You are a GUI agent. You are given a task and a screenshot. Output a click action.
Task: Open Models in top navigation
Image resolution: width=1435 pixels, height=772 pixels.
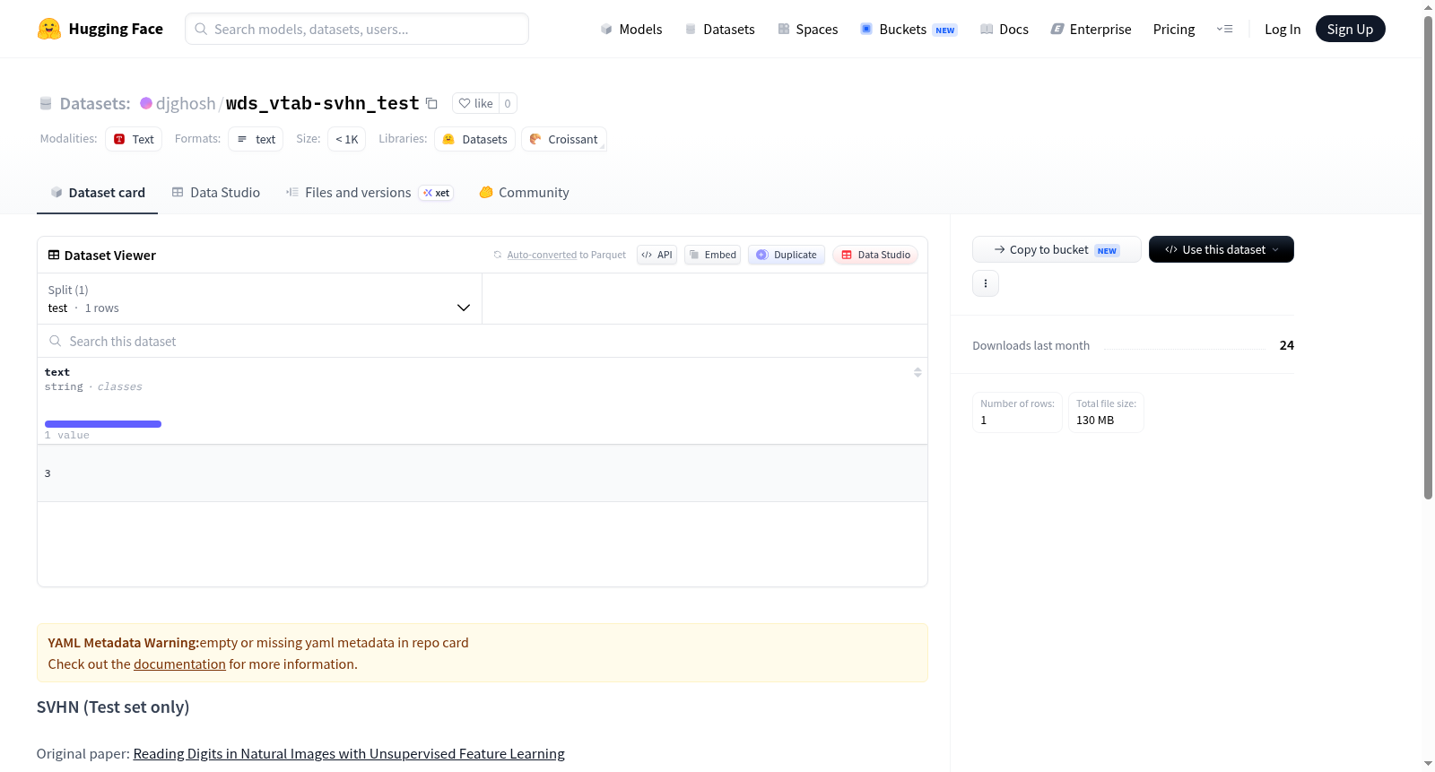[631, 29]
